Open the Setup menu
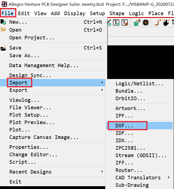The width and height of the screenshot is (174, 189). coord(97,13)
